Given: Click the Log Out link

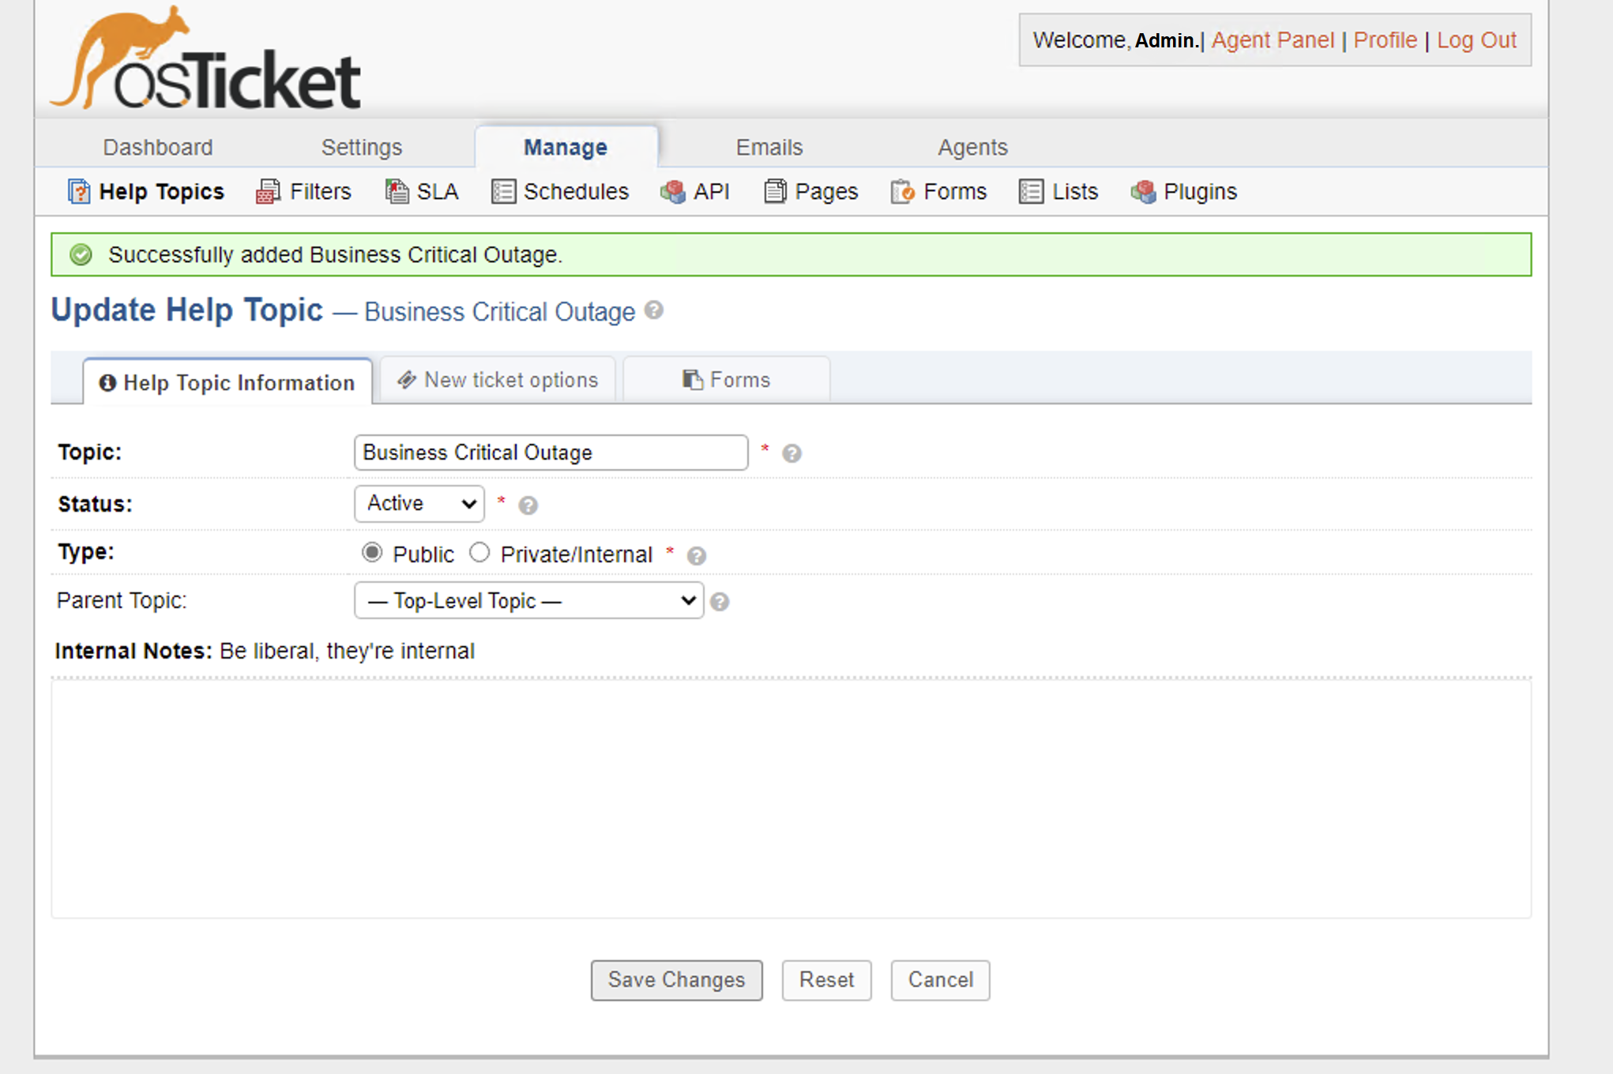Looking at the screenshot, I should pos(1476,40).
